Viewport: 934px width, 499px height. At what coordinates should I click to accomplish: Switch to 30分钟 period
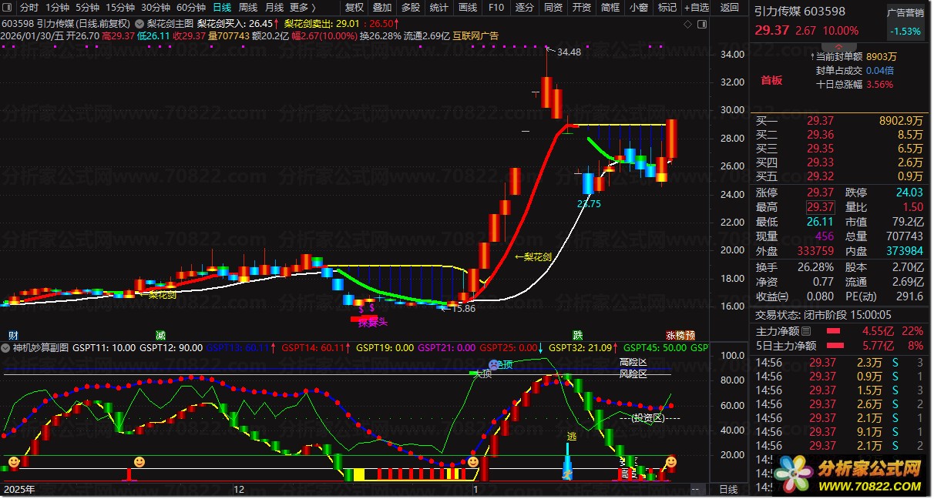coord(156,7)
